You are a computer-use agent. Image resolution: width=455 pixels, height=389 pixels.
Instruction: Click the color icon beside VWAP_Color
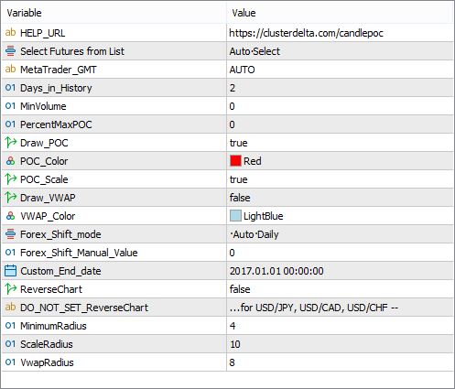(10, 216)
